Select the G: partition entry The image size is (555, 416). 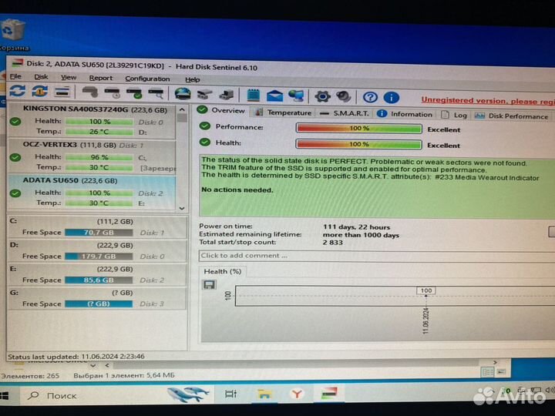pos(97,298)
